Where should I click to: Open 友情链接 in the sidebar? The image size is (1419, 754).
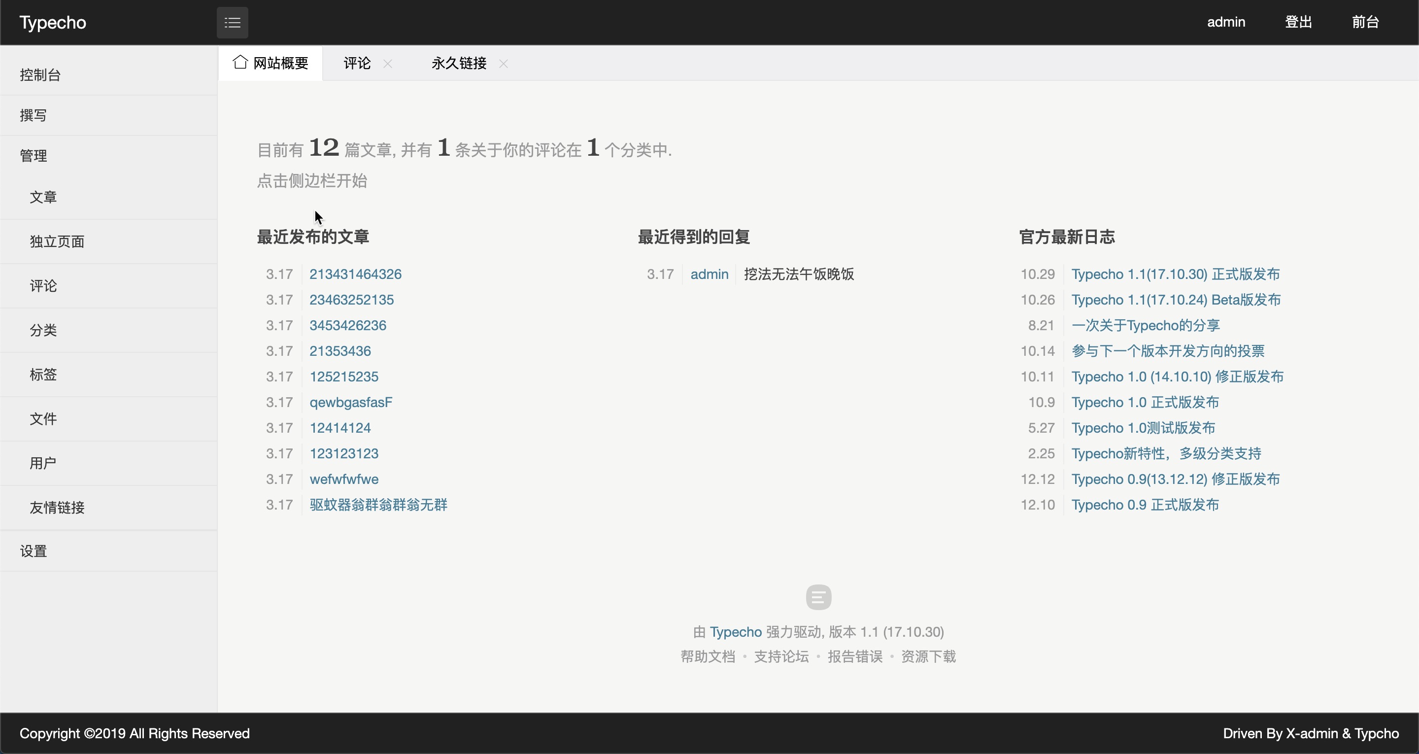57,508
